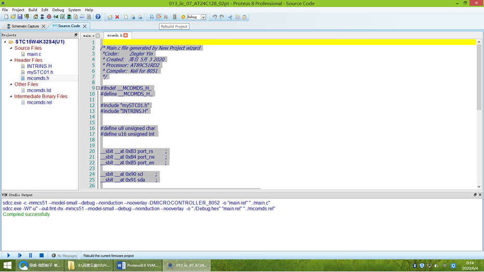This screenshot has width=484, height=272.
Task: Click the No Messages status indicator
Action: [x=64, y=256]
